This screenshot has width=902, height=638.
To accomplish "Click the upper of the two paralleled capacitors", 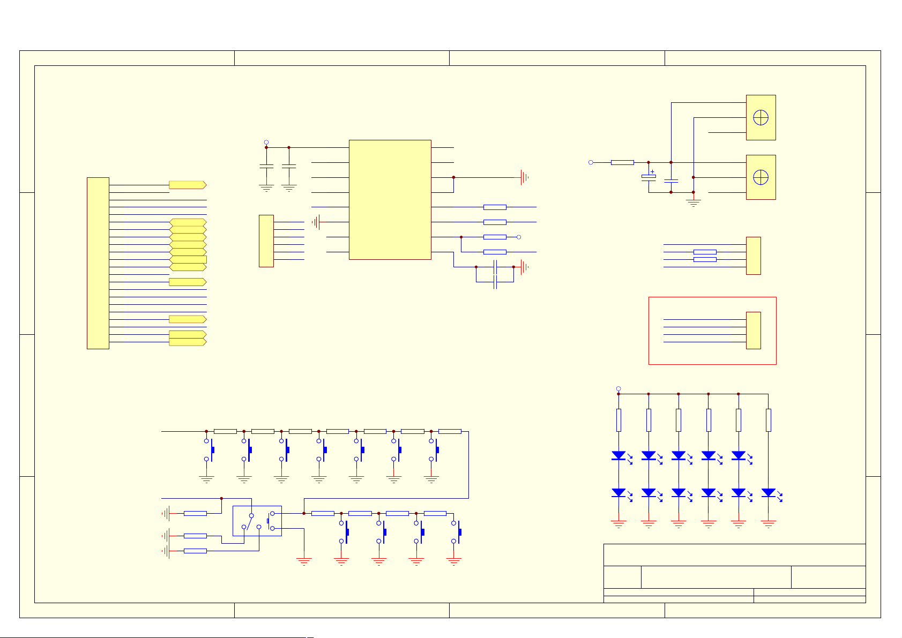I will point(495,267).
